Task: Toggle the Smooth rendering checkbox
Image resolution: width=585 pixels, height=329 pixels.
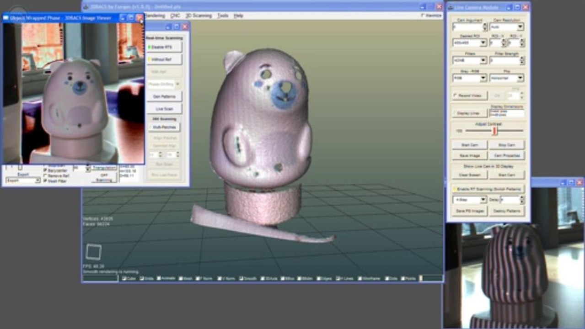Action: click(247, 278)
